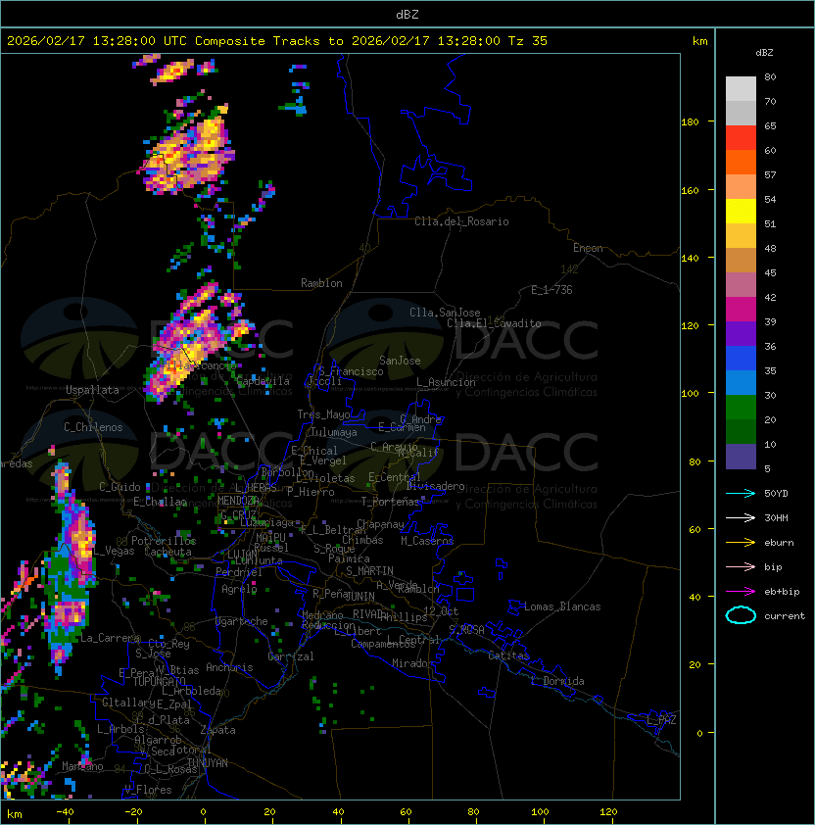Screen dimensions: 815x825
Task: Click the 'Clla.del_Rosario' map label
Action: 461,221
